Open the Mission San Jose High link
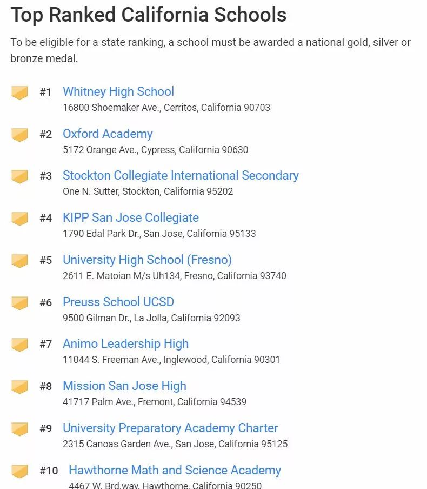This screenshot has width=427, height=489. pos(125,386)
